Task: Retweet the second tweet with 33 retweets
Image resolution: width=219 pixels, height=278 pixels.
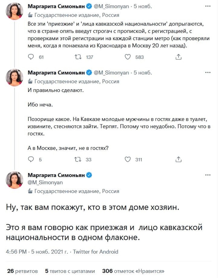Action: tap(77, 159)
